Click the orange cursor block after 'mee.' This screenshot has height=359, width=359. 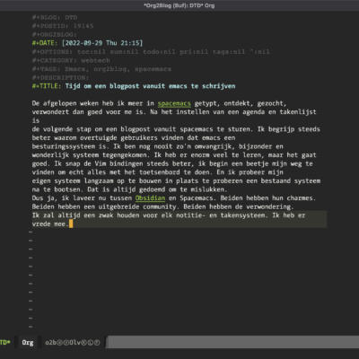click(71, 223)
